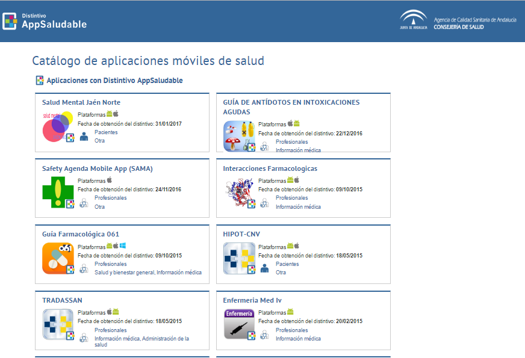The height and width of the screenshot is (358, 525).
Task: Click the Distintivo AppSaludable logo
Action: pyautogui.click(x=45, y=21)
